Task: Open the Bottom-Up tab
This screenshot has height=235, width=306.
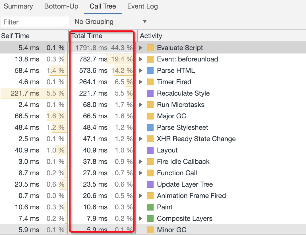Action: 61,7
